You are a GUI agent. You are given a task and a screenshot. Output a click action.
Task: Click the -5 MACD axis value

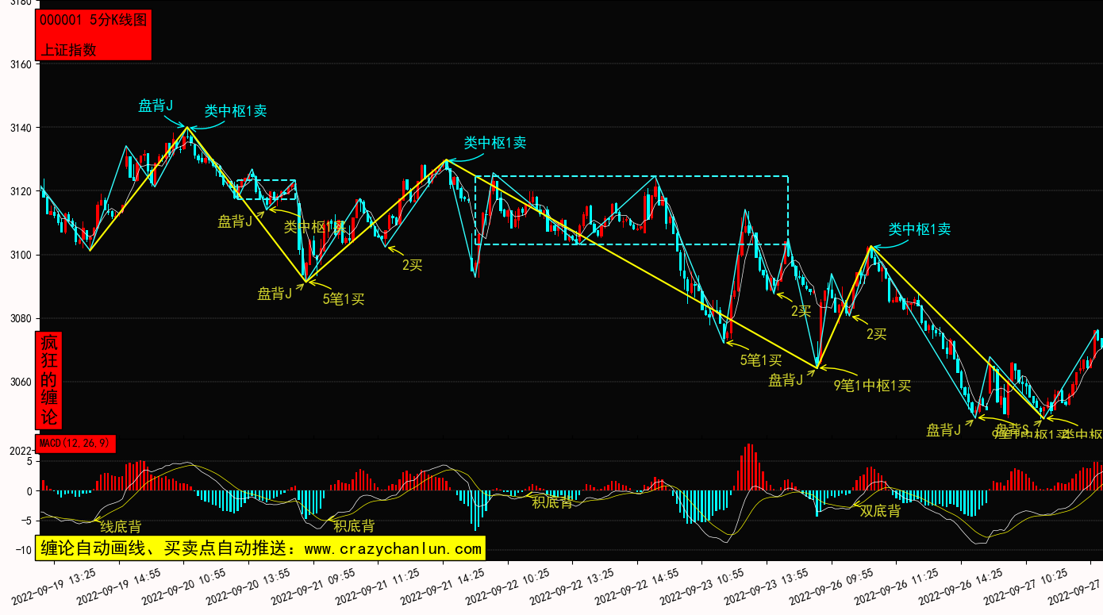tap(25, 521)
